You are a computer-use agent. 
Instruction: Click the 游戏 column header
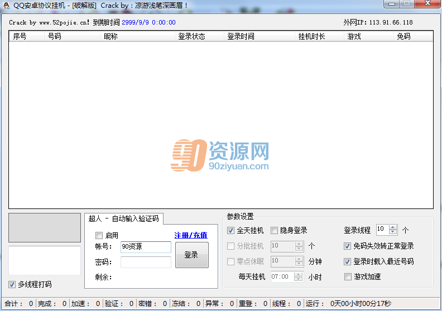[369, 36]
